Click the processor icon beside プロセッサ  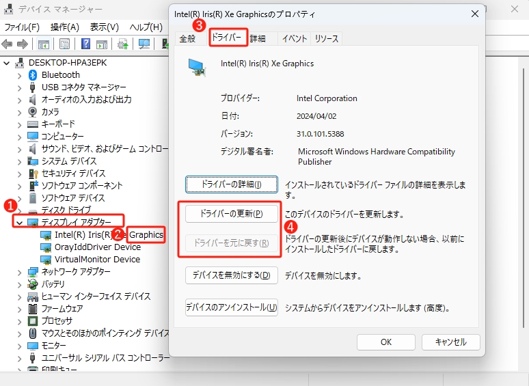click(x=32, y=321)
